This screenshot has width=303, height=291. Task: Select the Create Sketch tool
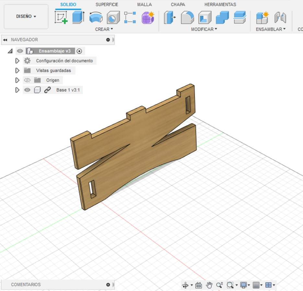coord(61,18)
